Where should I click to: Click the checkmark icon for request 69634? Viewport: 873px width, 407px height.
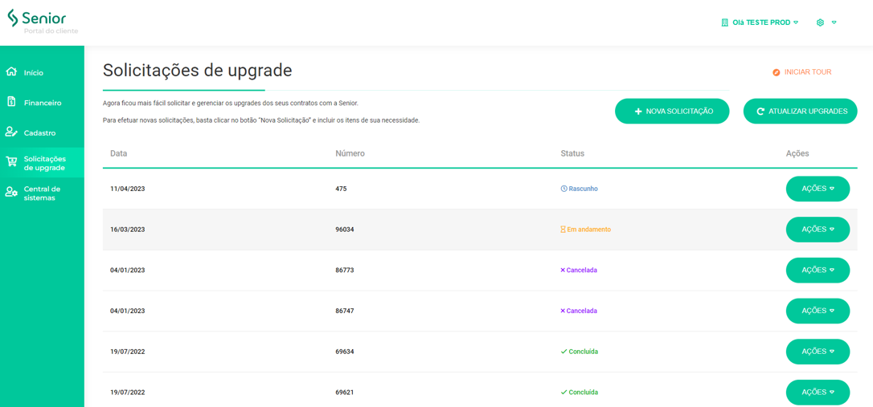[x=564, y=352]
